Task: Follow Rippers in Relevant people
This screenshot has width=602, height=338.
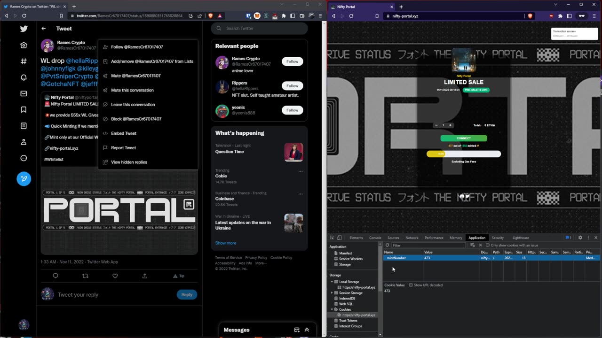Action: click(292, 86)
